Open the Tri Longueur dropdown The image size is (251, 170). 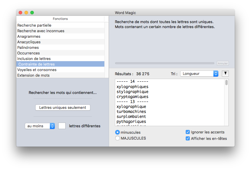pyautogui.click(x=199, y=74)
